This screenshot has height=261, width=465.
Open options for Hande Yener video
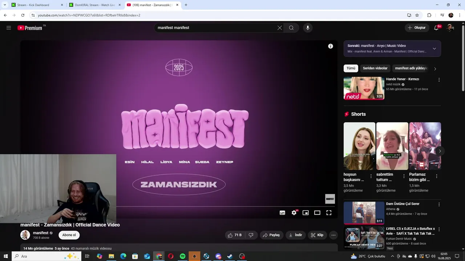(x=439, y=80)
